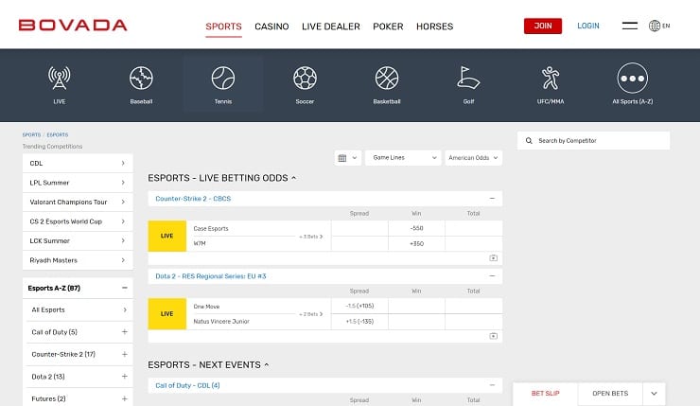Switch to the SPORTS tab
Viewport: 700px width, 406px height.
(223, 26)
